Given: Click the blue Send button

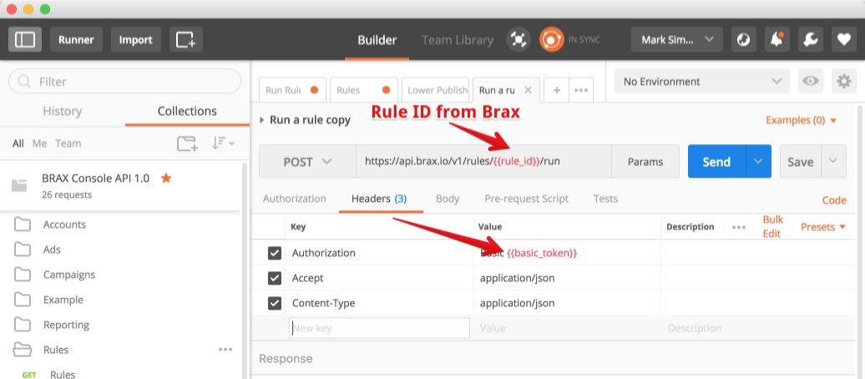Looking at the screenshot, I should coord(716,162).
